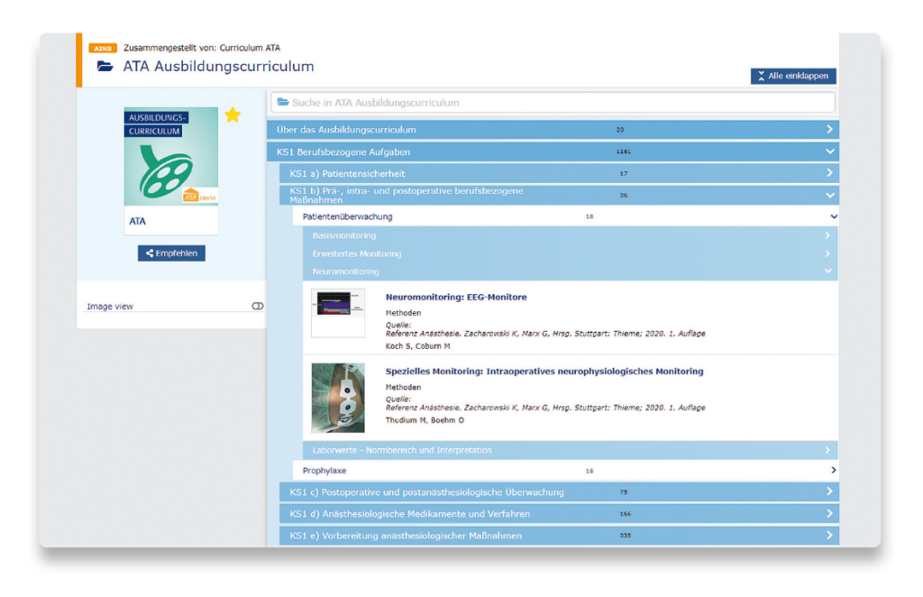Expand Über das Ausbildungscurriculum section

tap(553, 130)
